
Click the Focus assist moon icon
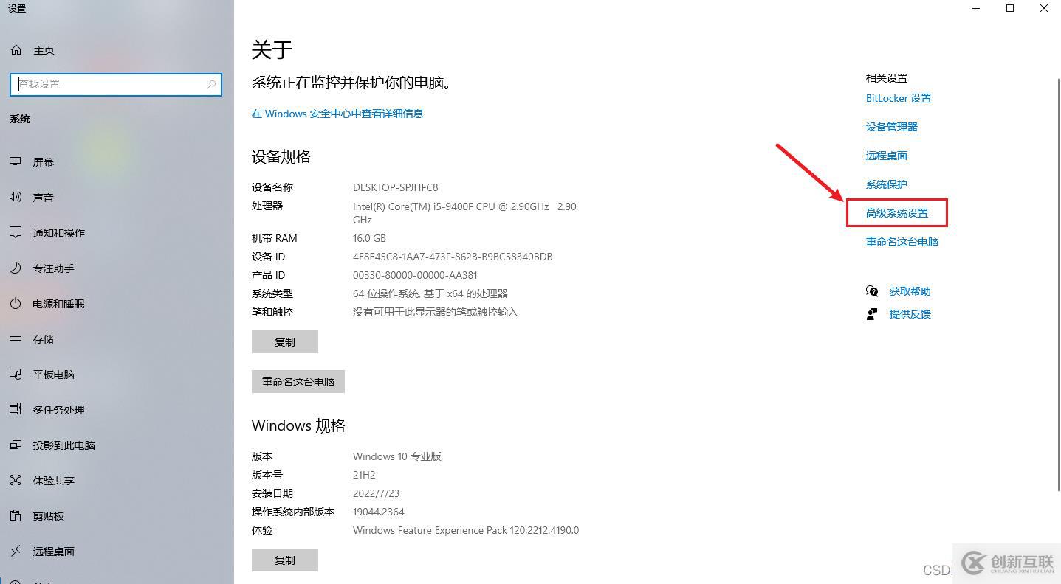[16, 268]
